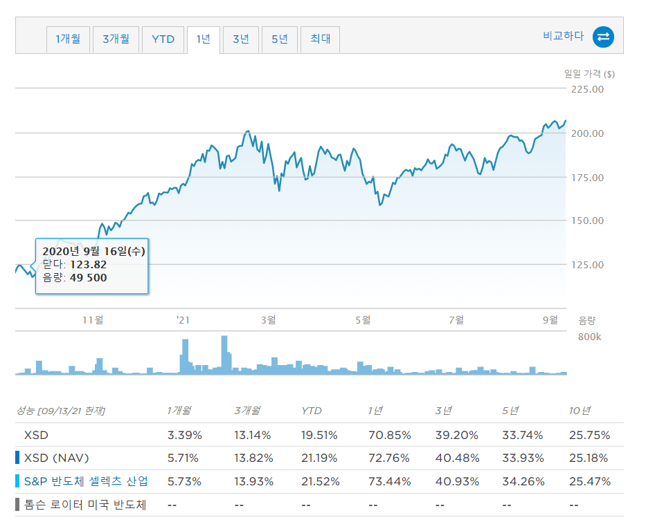Image resolution: width=646 pixels, height=522 pixels.
Task: Click XSD 10년 value 25.75%
Action: pos(589,435)
